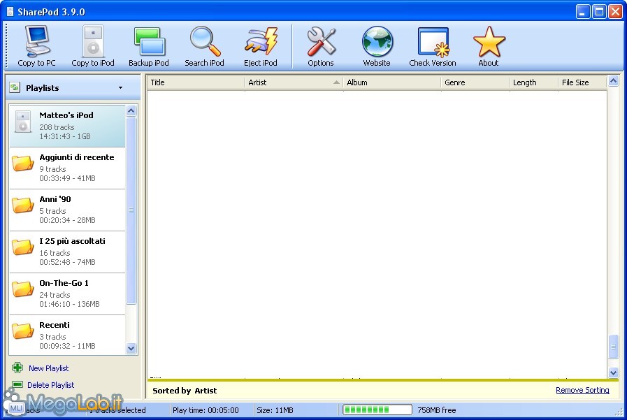Open the Options tools icon
Viewport: 627px width, 420px height.
pos(321,41)
